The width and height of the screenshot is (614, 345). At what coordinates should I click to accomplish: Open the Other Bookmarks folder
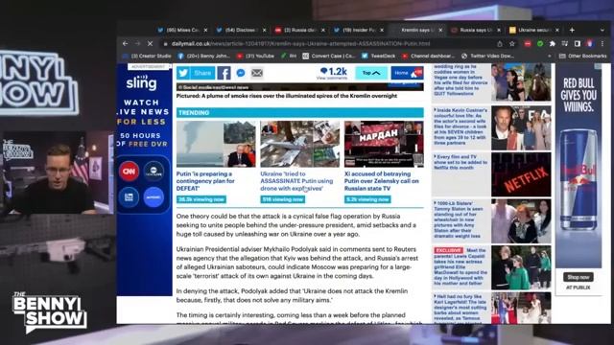click(583, 56)
